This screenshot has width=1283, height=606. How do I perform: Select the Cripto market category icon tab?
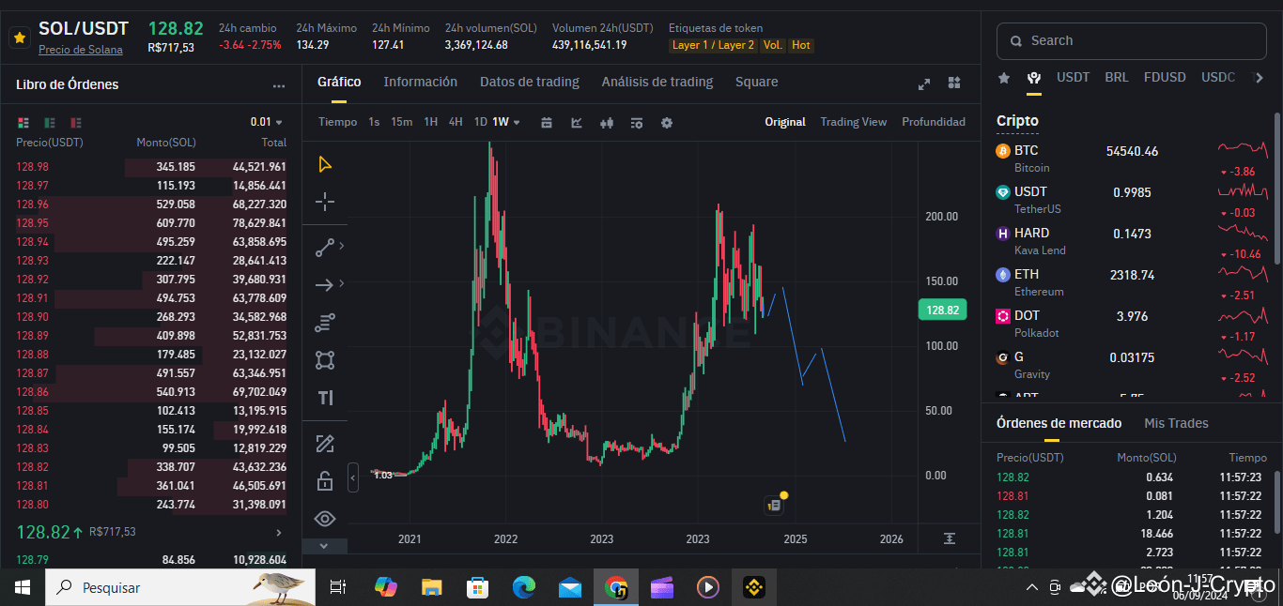tap(1034, 78)
